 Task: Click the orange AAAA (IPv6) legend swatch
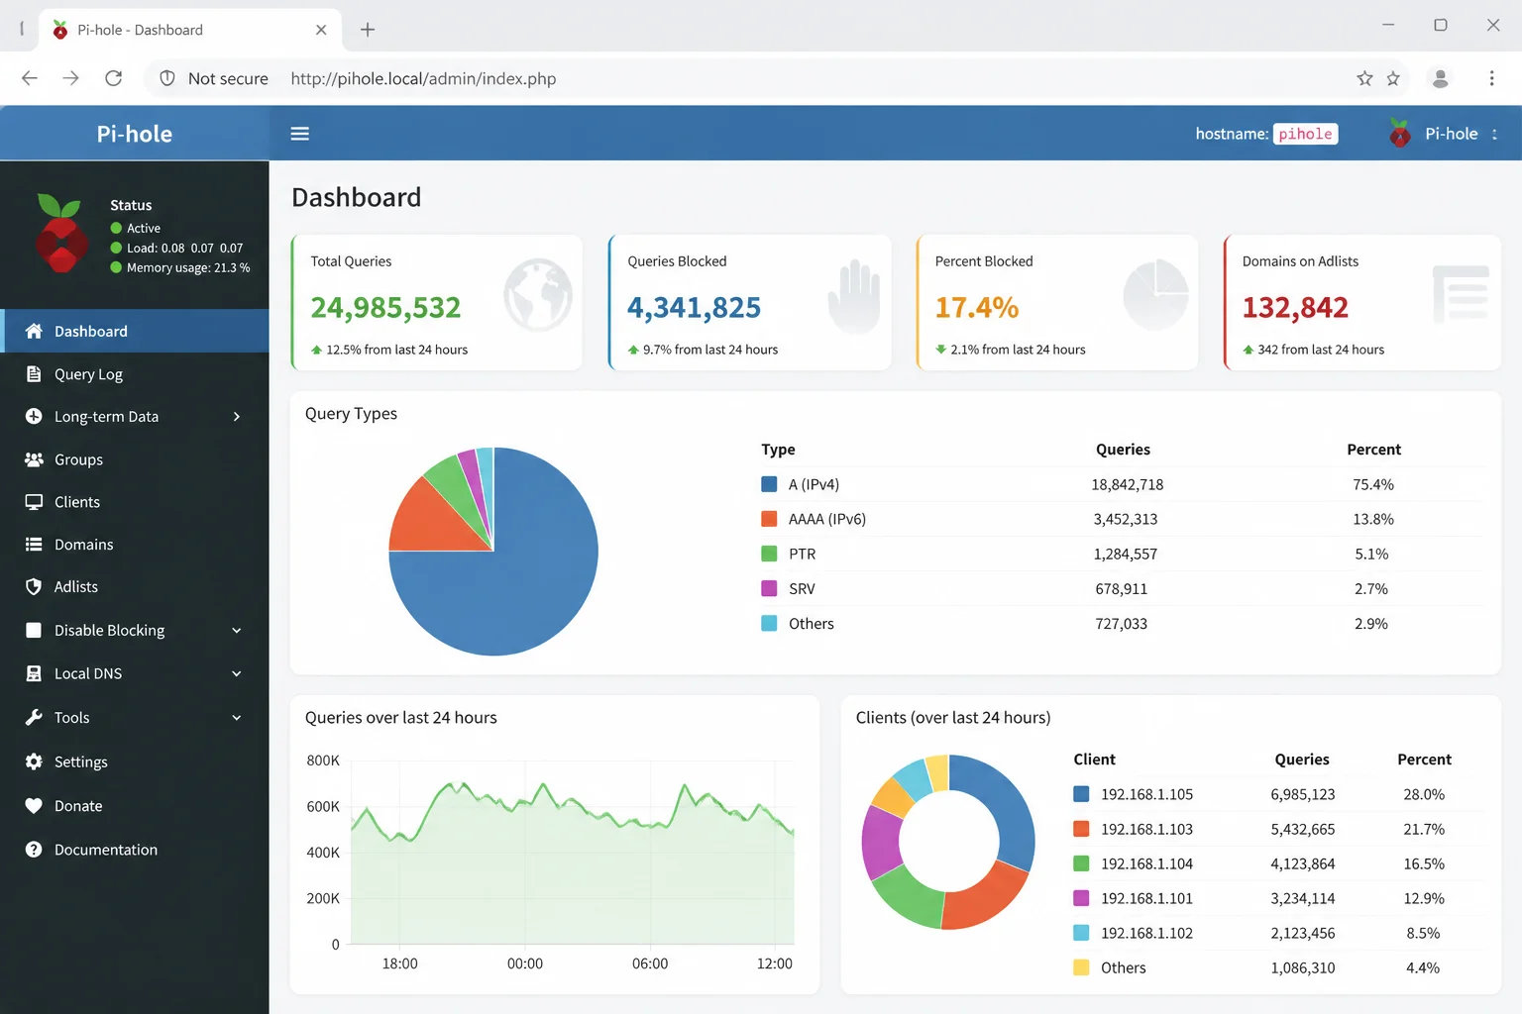click(769, 519)
